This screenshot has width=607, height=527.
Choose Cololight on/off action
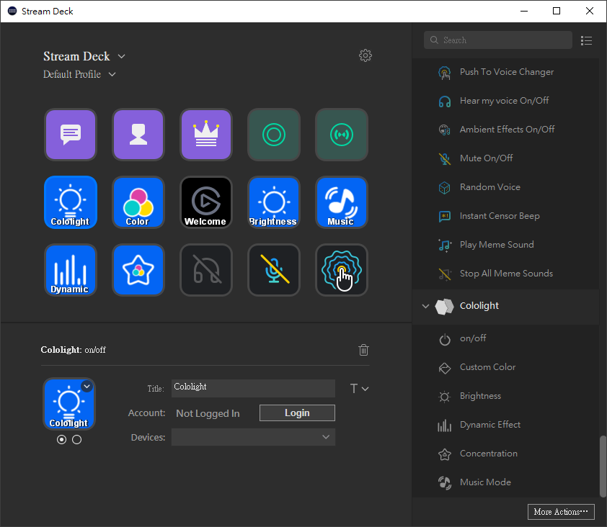coord(505,338)
